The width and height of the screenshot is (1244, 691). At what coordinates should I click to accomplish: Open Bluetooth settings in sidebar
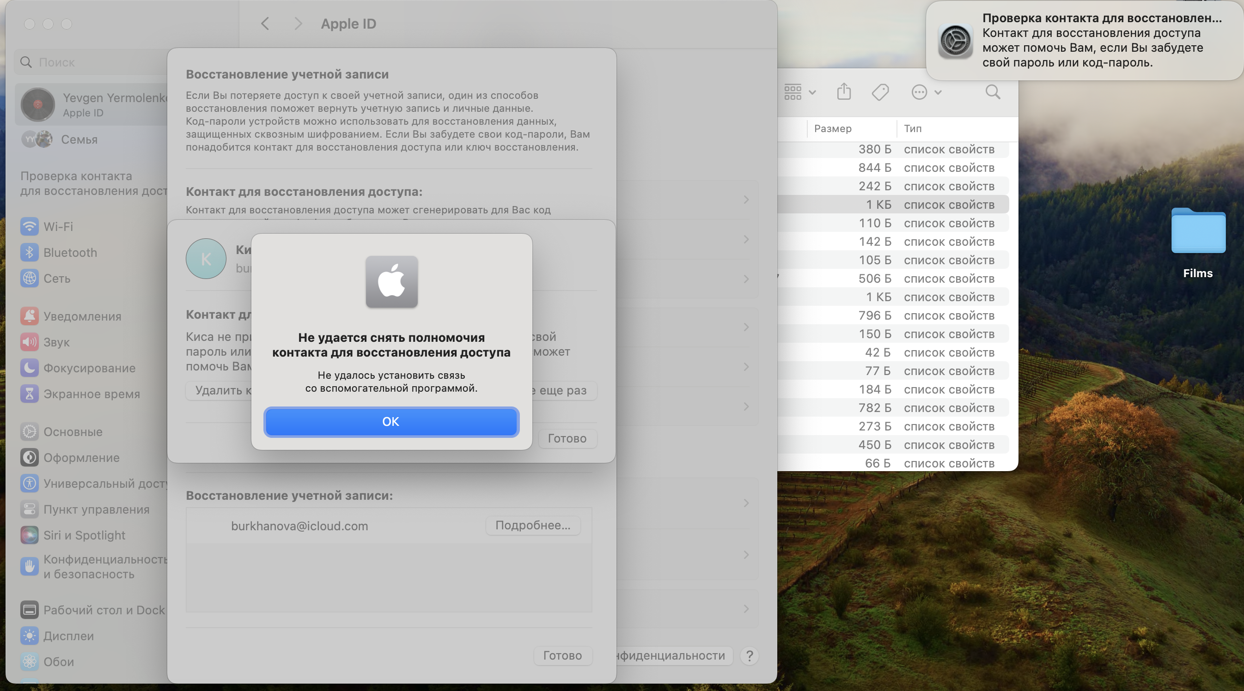click(x=30, y=252)
